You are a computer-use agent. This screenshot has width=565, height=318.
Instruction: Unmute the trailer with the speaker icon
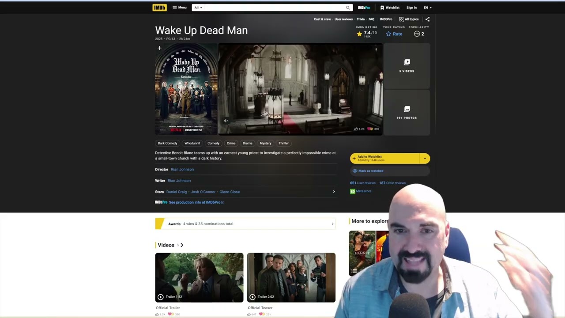226,121
